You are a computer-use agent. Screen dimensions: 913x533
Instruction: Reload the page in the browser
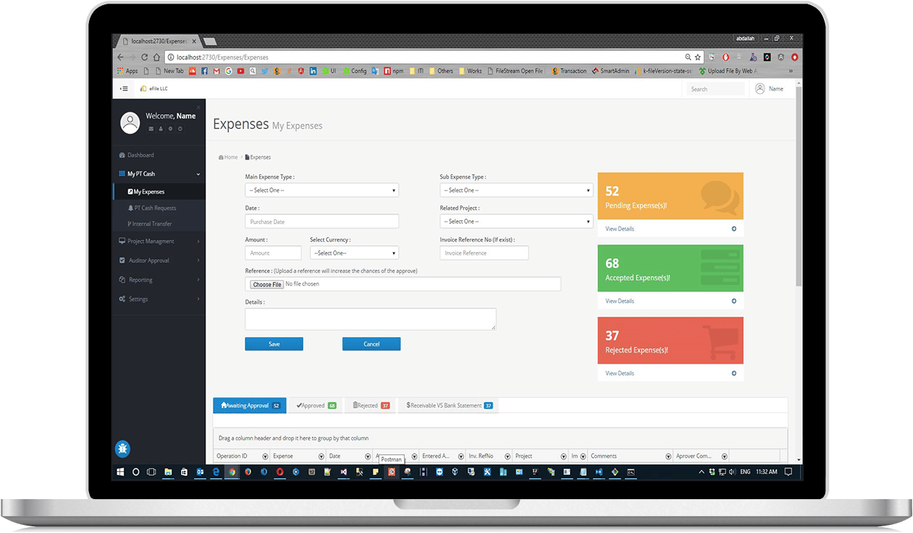point(144,57)
